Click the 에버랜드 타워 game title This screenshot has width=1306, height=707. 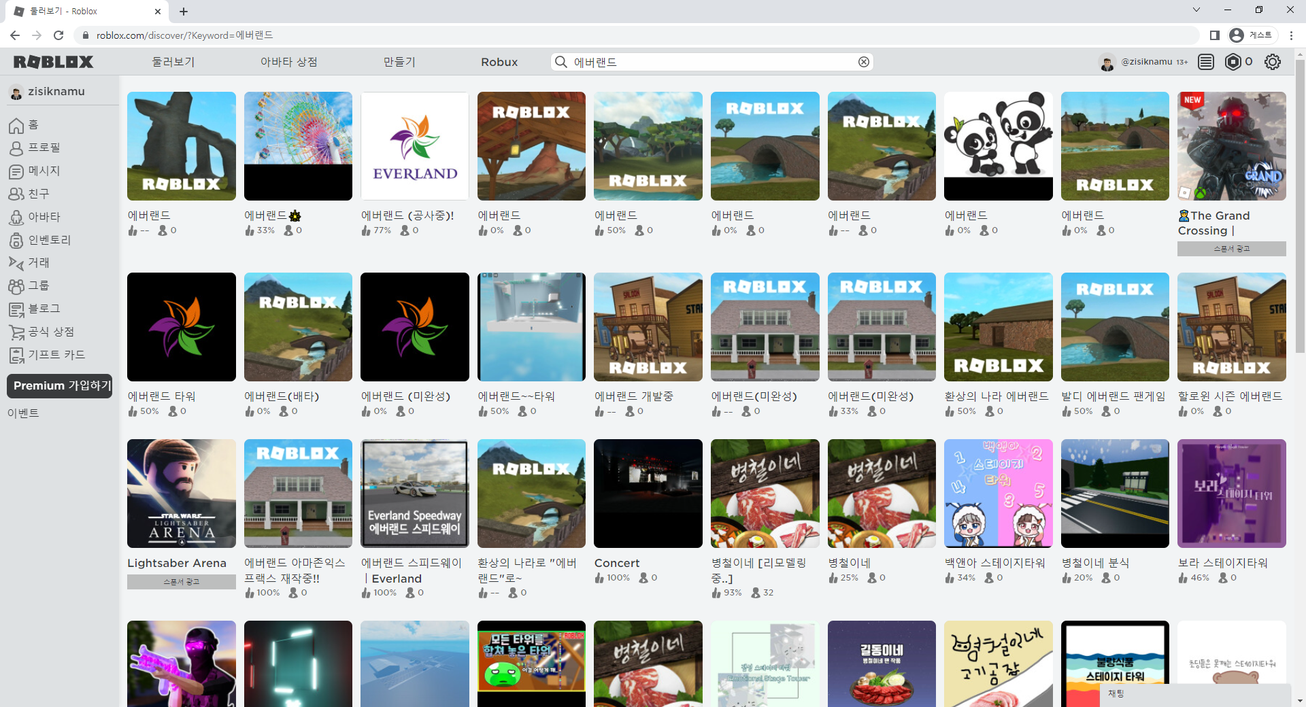[162, 396]
